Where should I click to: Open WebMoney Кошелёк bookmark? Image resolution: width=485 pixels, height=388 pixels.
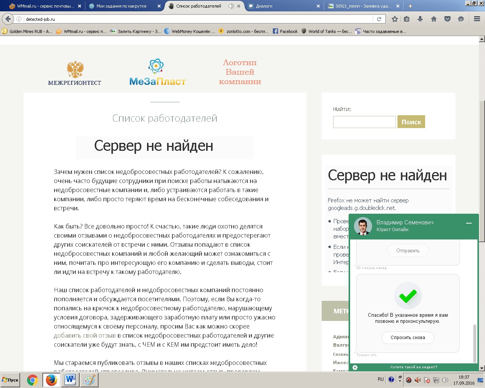click(x=189, y=31)
